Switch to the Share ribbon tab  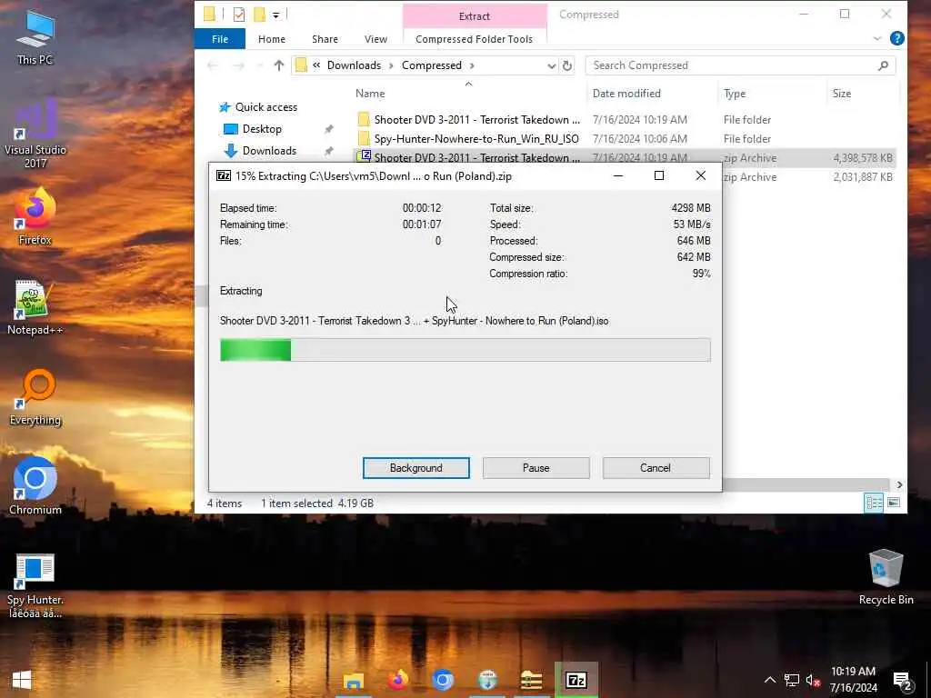[x=325, y=39]
